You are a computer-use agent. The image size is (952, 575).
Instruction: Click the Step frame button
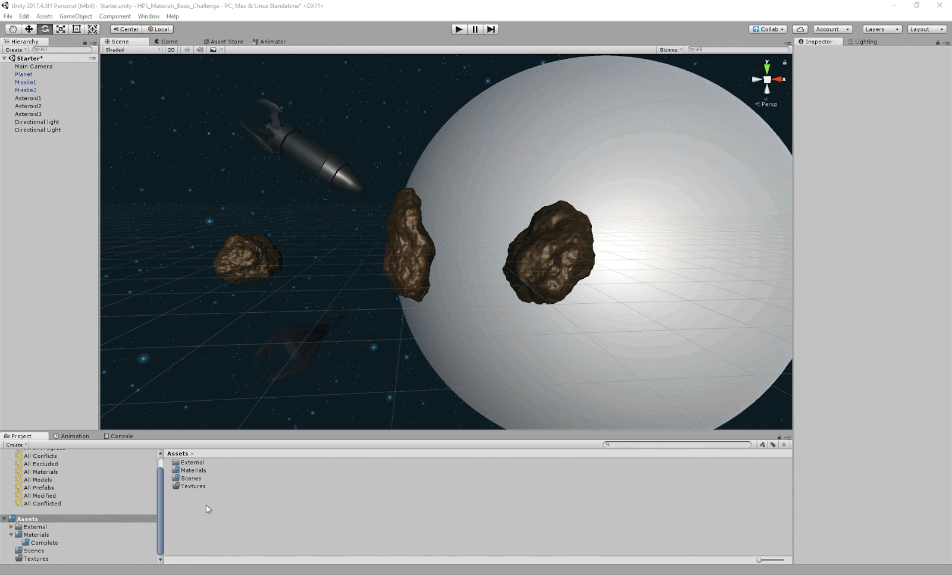(490, 29)
